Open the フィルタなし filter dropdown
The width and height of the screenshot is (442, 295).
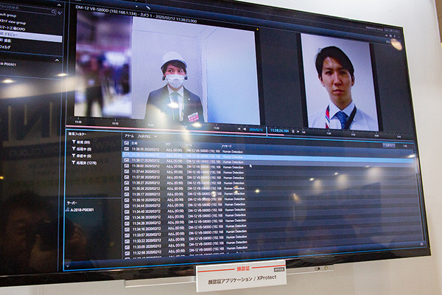coord(149,137)
